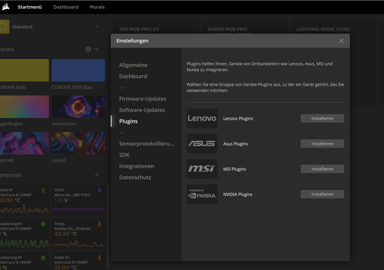Click Radeon Temp. thermometer icon
384x270 pixels.
pos(100,224)
